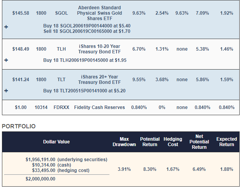Image resolution: width=242 pixels, height=189 pixels.
Task: Click the Expected Return column header
Action: [x=227, y=142]
